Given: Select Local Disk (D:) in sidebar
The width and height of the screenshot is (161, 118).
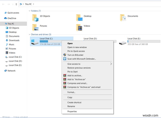Looking at the screenshot, I should 15,61.
